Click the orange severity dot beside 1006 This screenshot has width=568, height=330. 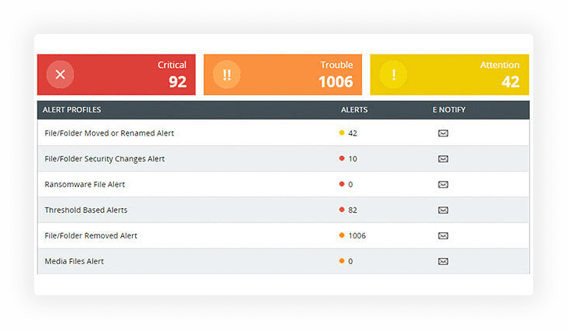pos(342,235)
